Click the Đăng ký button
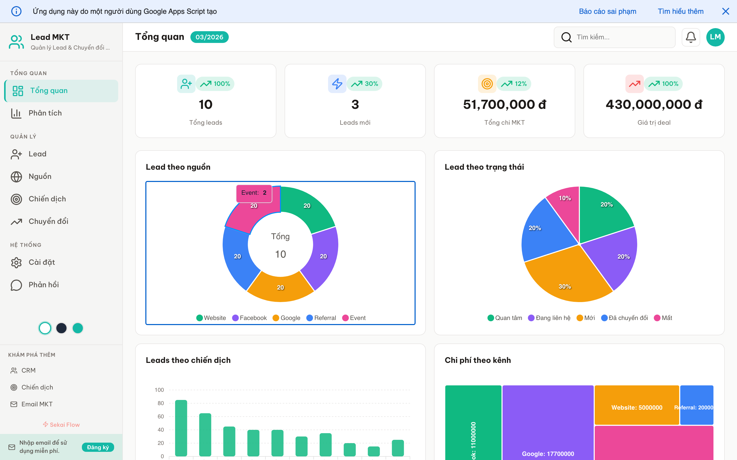The width and height of the screenshot is (737, 460). coord(98,447)
